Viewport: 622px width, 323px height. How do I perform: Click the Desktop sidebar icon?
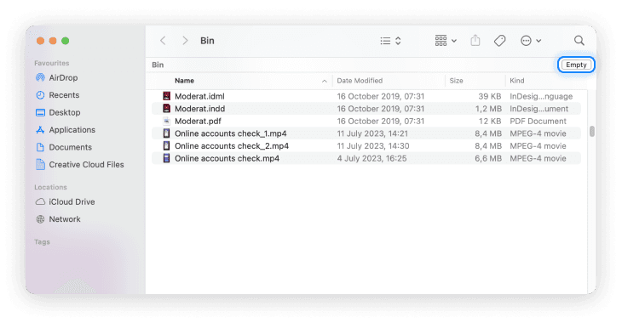(x=40, y=112)
